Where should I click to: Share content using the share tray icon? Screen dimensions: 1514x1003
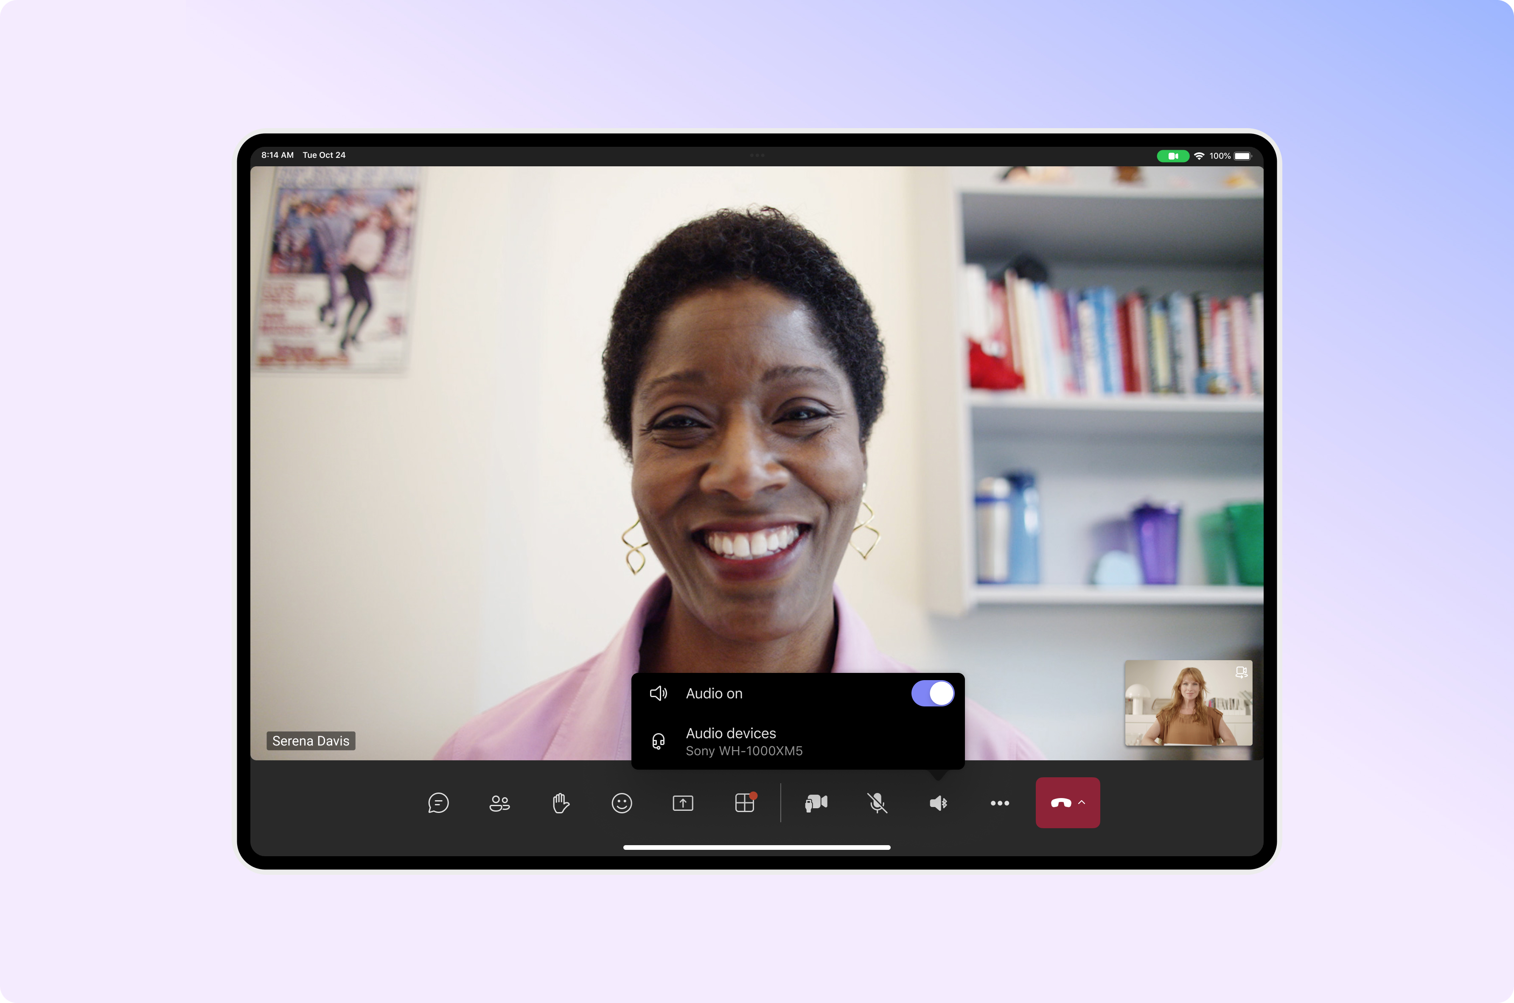point(683,803)
